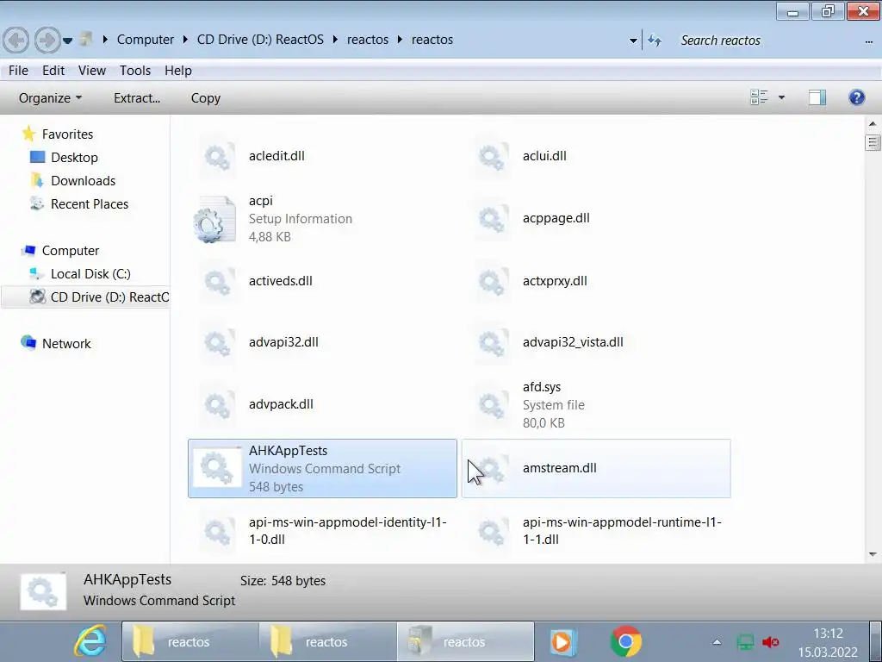The image size is (882, 662).
Task: Select the api-ms-win-appmodel-identity-l1-1-0.dll icon
Action: (217, 531)
